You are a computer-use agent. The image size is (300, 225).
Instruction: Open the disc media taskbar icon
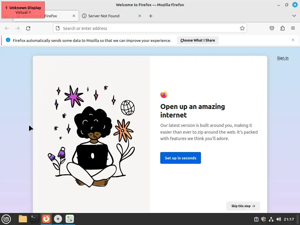(x=58, y=219)
